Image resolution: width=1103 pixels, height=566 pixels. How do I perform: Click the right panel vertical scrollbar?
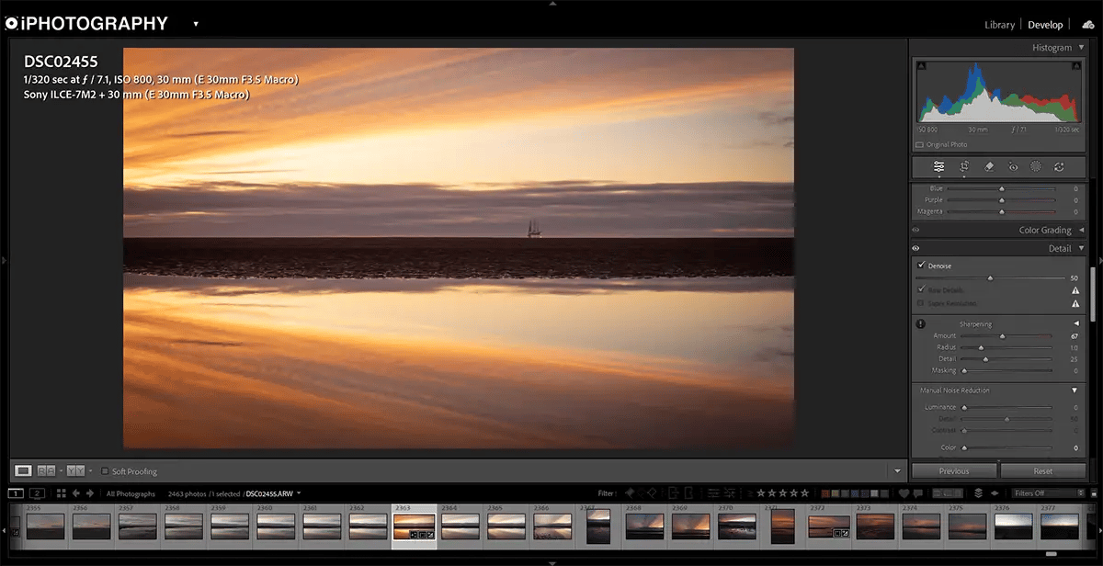1094,294
